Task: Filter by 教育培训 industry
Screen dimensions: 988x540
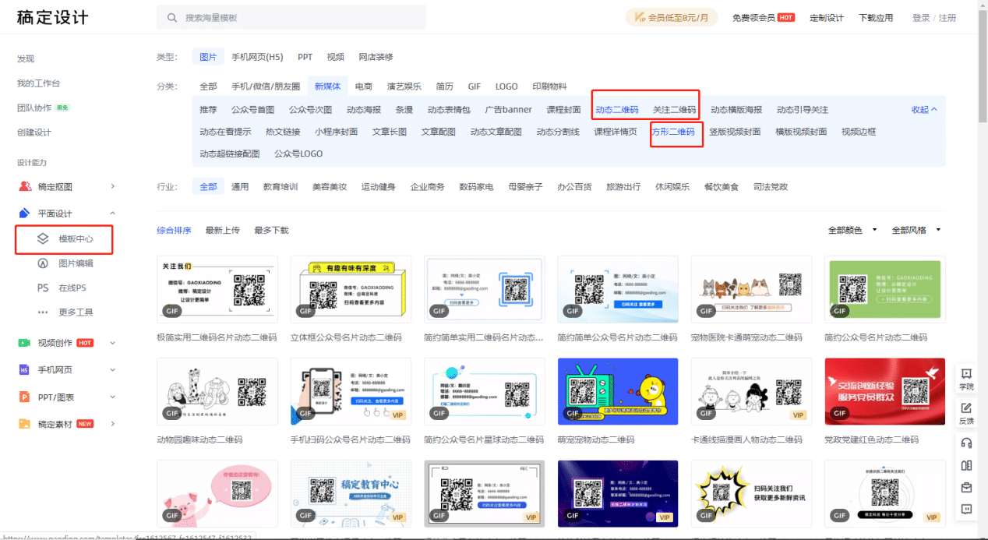Action: [281, 187]
